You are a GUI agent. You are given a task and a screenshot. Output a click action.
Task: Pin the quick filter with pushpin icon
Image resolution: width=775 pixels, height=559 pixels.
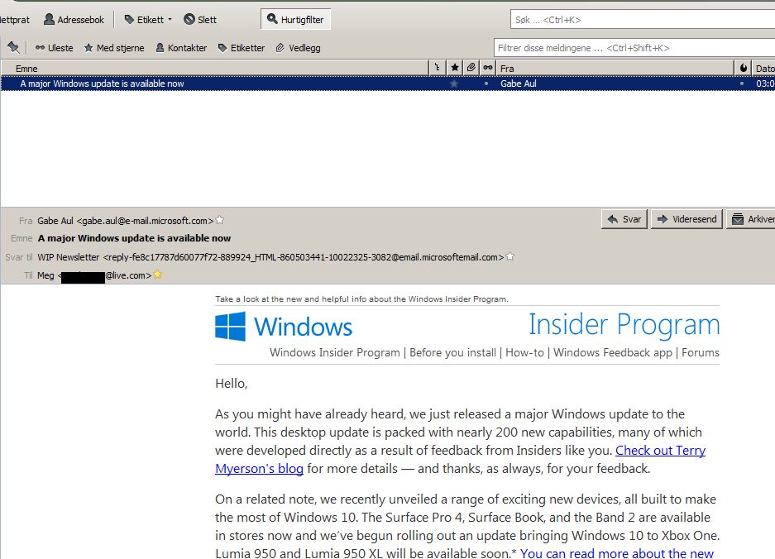pos(13,48)
